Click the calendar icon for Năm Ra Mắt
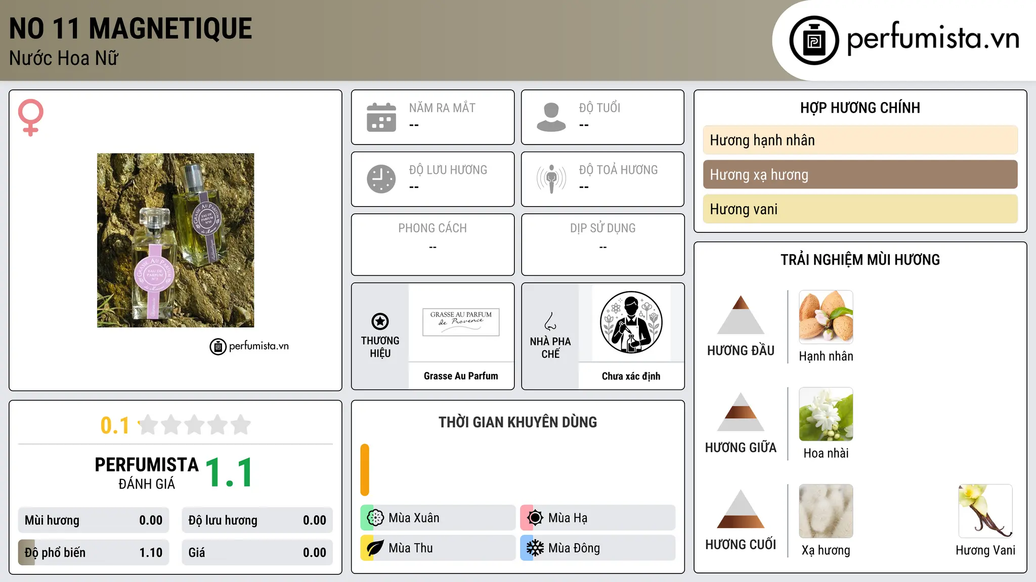1036x582 pixels. point(381,117)
